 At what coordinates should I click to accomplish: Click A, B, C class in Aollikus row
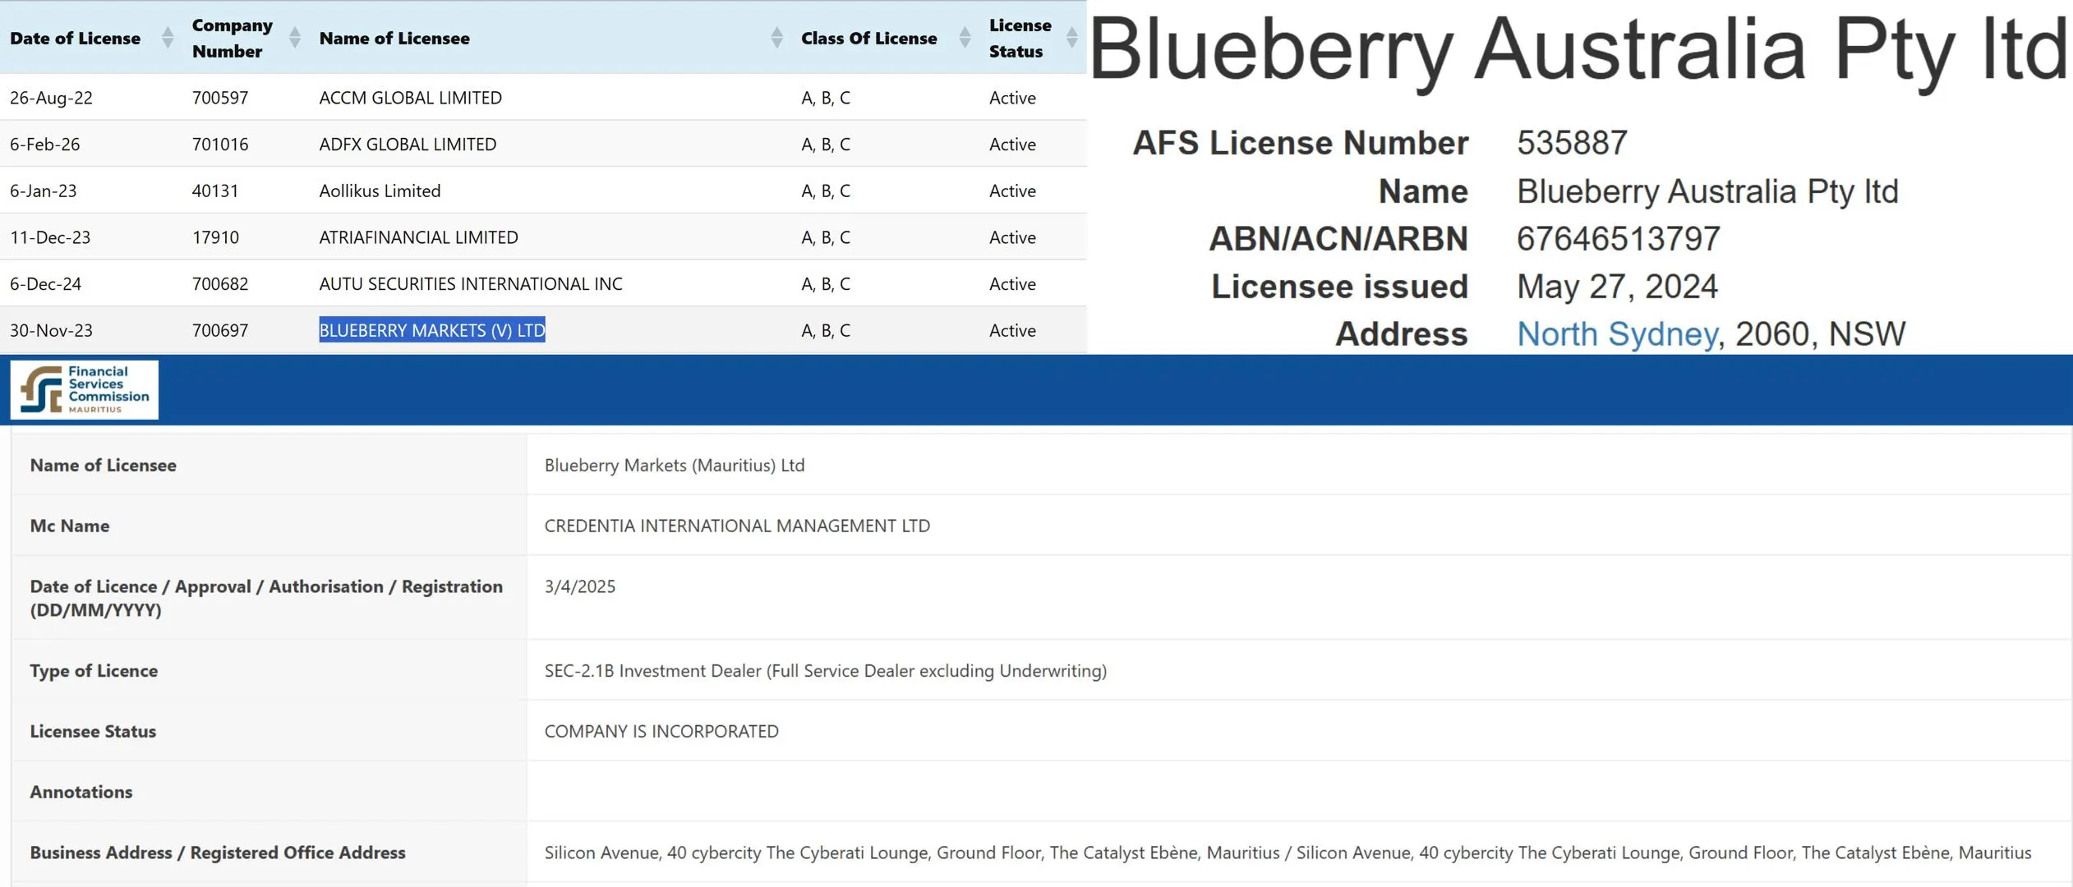[826, 191]
